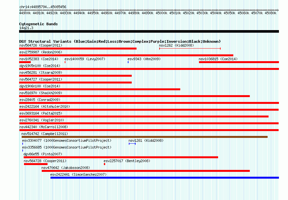Click the esv2760341 (Vogler2010) label
The height and width of the screenshot is (200, 288).
tap(42, 120)
